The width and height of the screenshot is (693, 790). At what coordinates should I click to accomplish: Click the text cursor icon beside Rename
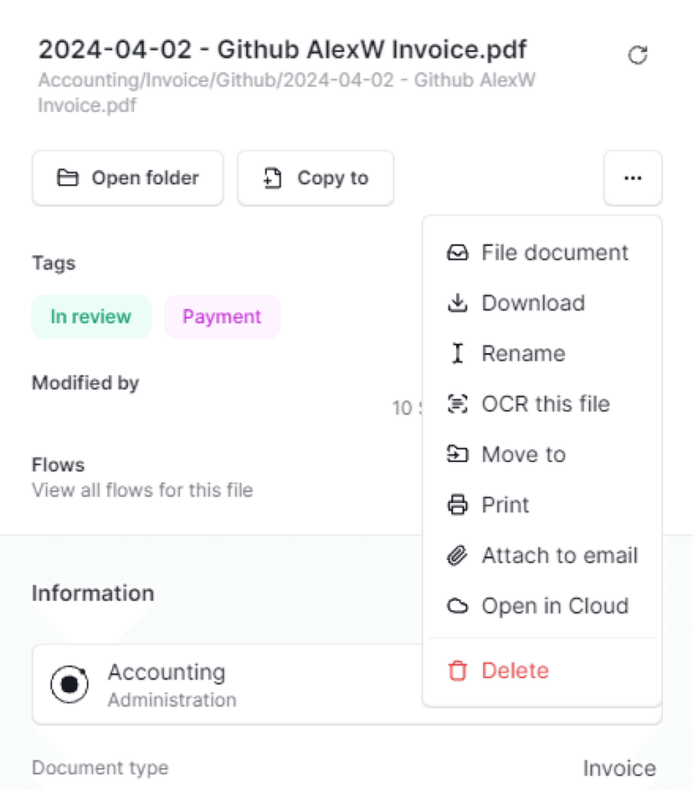[457, 354]
